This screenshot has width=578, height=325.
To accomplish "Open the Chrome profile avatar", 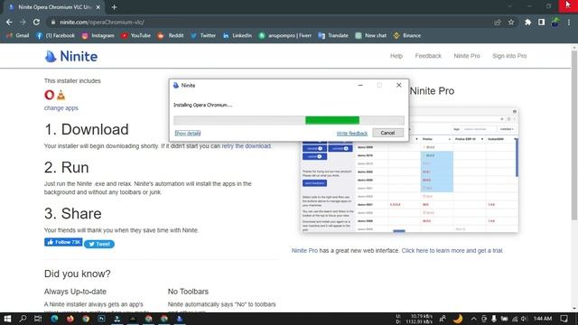I will click(x=555, y=22).
